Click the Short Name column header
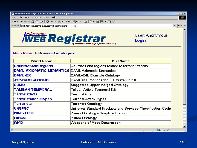Viewport: 197px width, 148px height. point(42,61)
